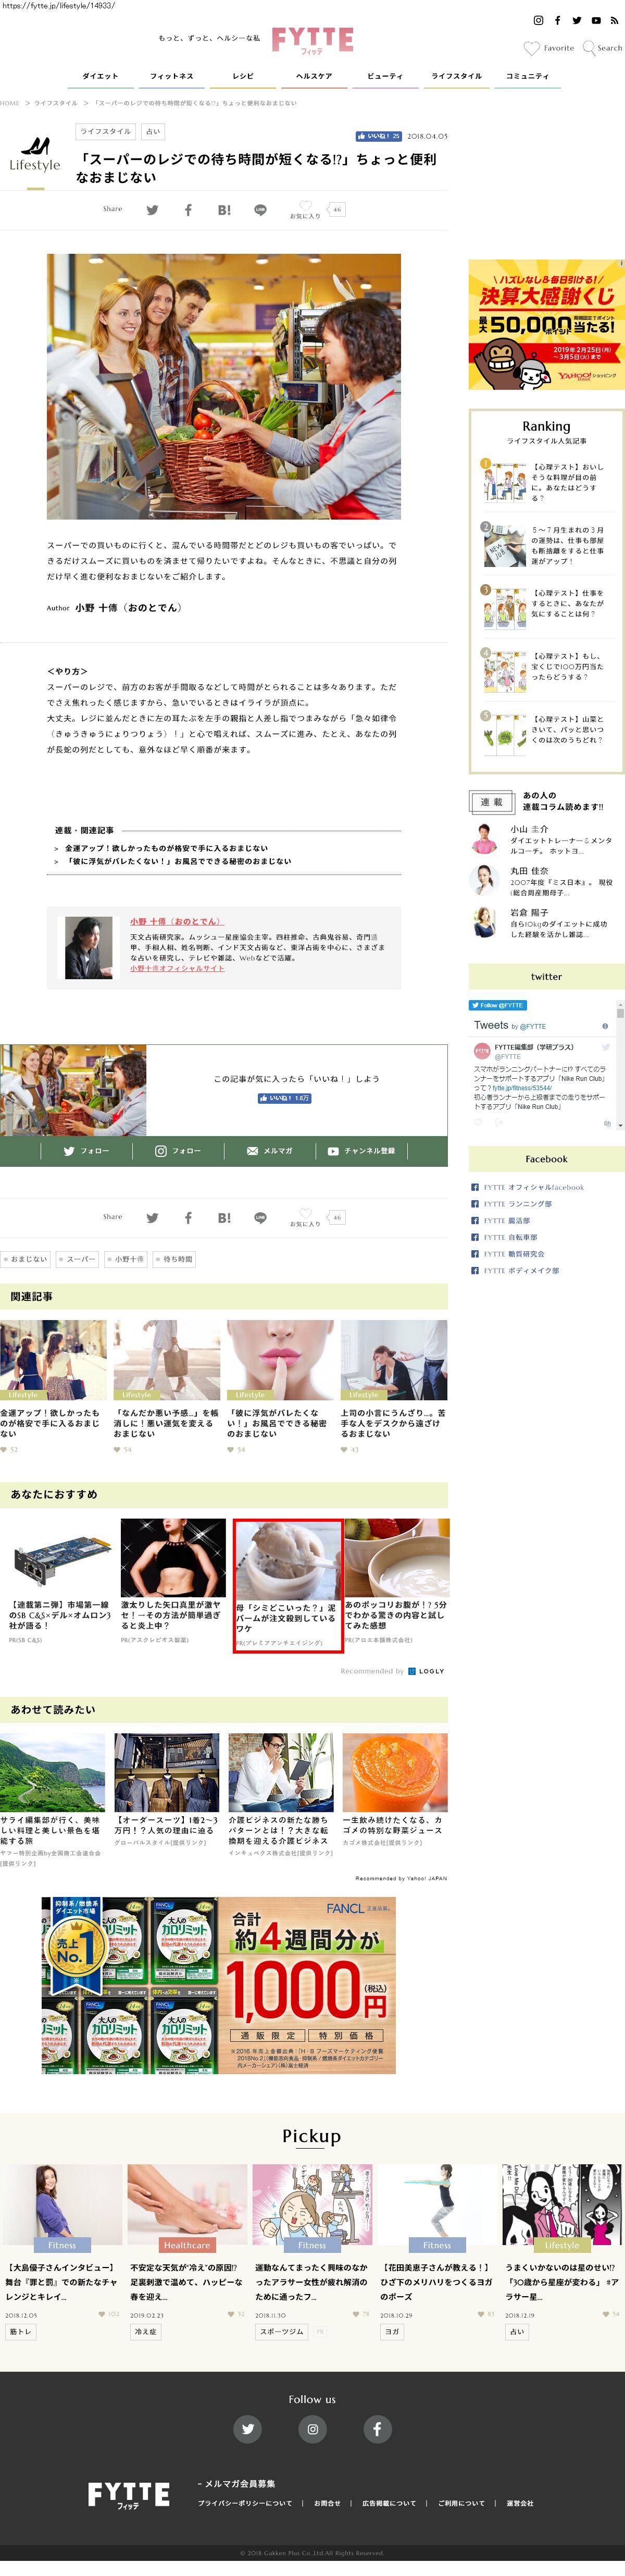This screenshot has height=2576, width=625.
Task: Open ヘルスケア navigation menu
Action: coord(314,76)
